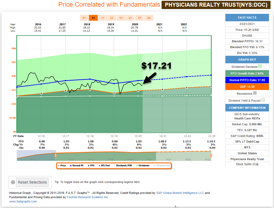Click the Dividend Yield & Payout swatch
274x208 pixels.
[x=263, y=100]
